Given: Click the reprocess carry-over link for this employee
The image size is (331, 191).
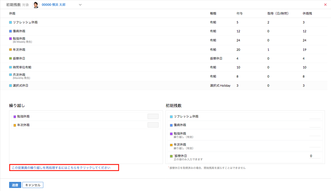Looking at the screenshot, I should coord(61,168).
